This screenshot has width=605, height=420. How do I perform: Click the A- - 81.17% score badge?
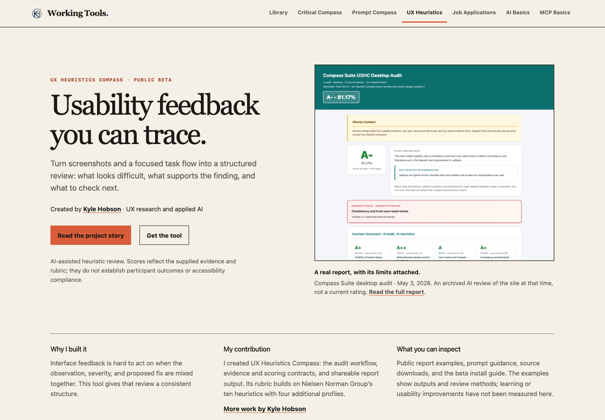341,97
